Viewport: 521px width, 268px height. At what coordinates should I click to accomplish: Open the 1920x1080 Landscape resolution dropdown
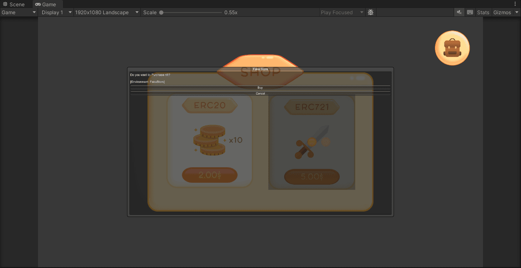(x=107, y=13)
